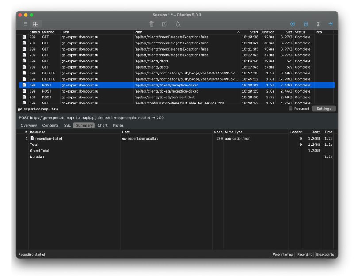The image size is (354, 280).
Task: Switch to the Chart tab
Action: 102,125
